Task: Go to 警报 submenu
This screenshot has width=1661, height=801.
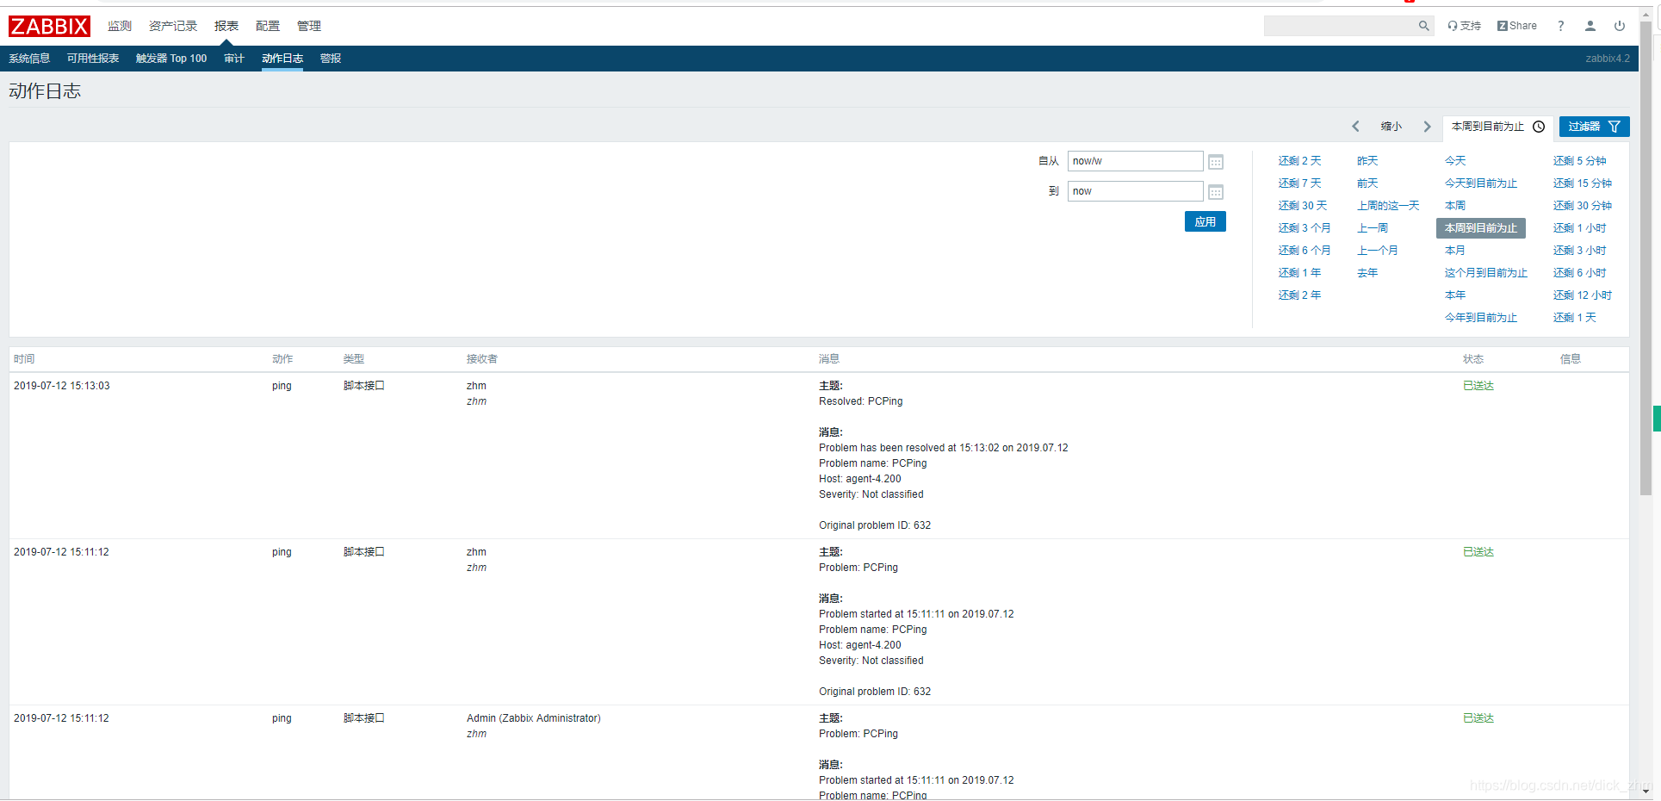Action: coord(331,59)
